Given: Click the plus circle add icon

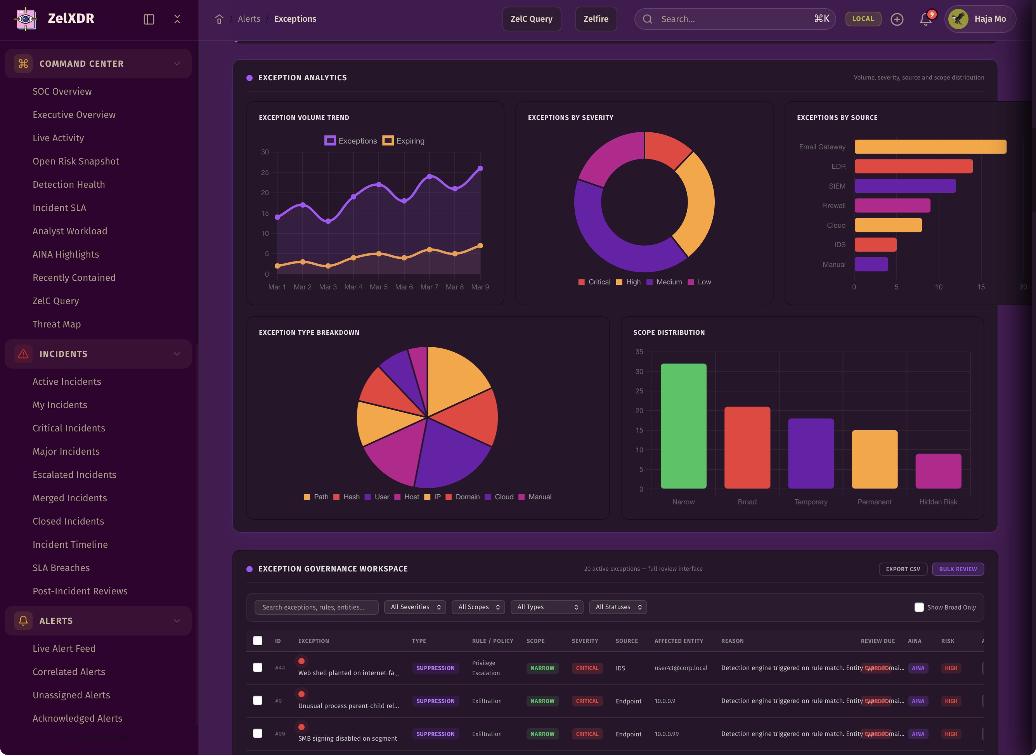Looking at the screenshot, I should click(x=897, y=19).
